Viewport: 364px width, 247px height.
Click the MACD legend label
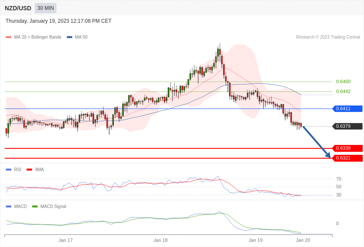tap(21, 206)
